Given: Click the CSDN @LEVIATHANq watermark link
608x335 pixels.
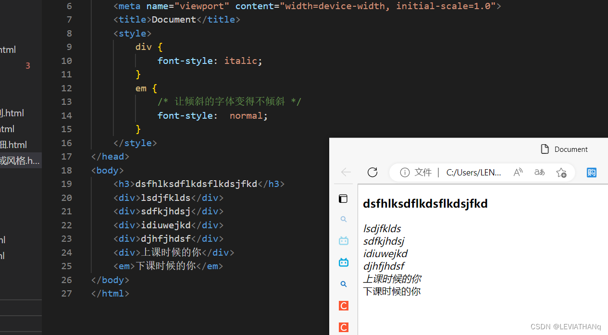Looking at the screenshot, I should click(566, 326).
